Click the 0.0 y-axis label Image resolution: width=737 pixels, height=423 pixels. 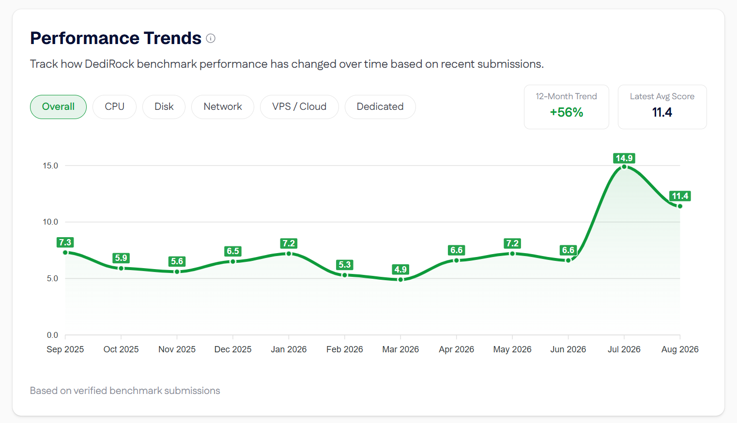click(52, 335)
